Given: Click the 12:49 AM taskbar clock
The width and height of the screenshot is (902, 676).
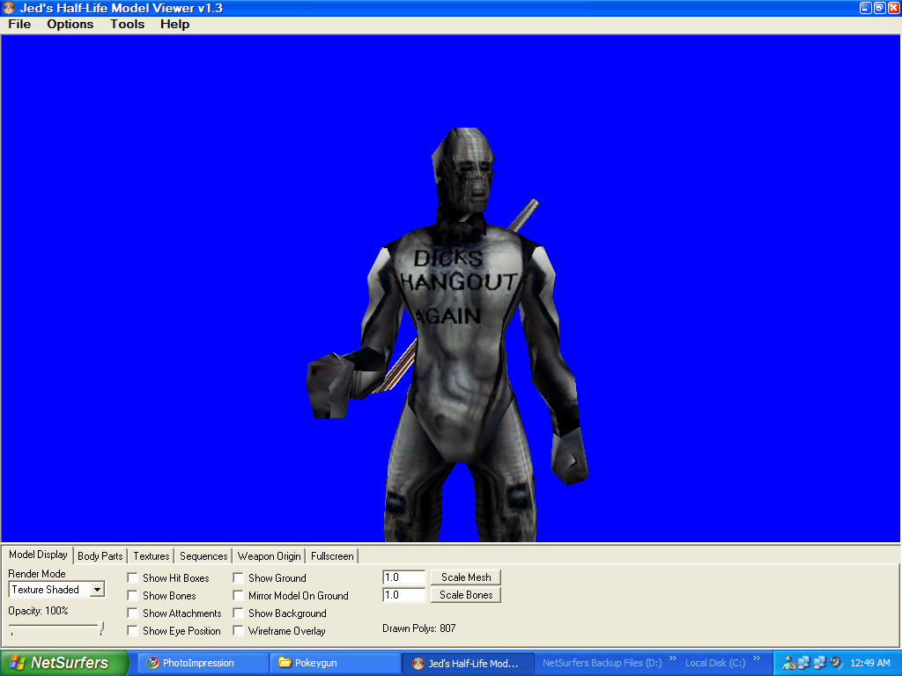Looking at the screenshot, I should [869, 663].
